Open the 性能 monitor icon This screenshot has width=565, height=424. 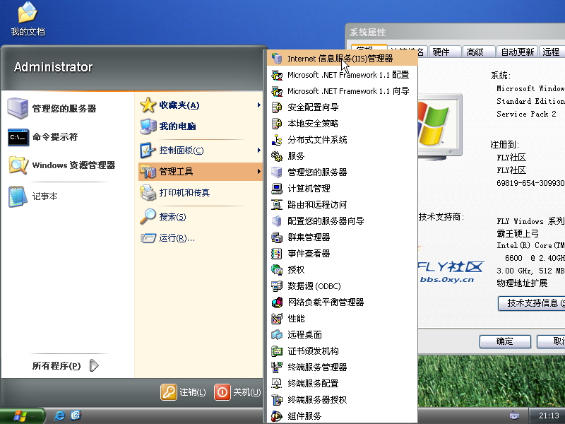point(276,319)
